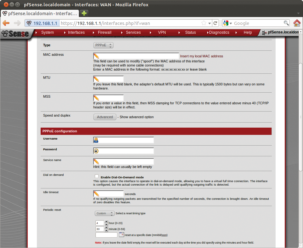Increase the hour value with up arrow
The image size is (303, 248).
click(x=106, y=222)
